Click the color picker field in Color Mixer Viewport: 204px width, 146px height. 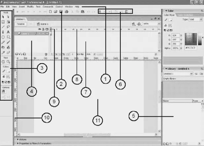click(191, 39)
